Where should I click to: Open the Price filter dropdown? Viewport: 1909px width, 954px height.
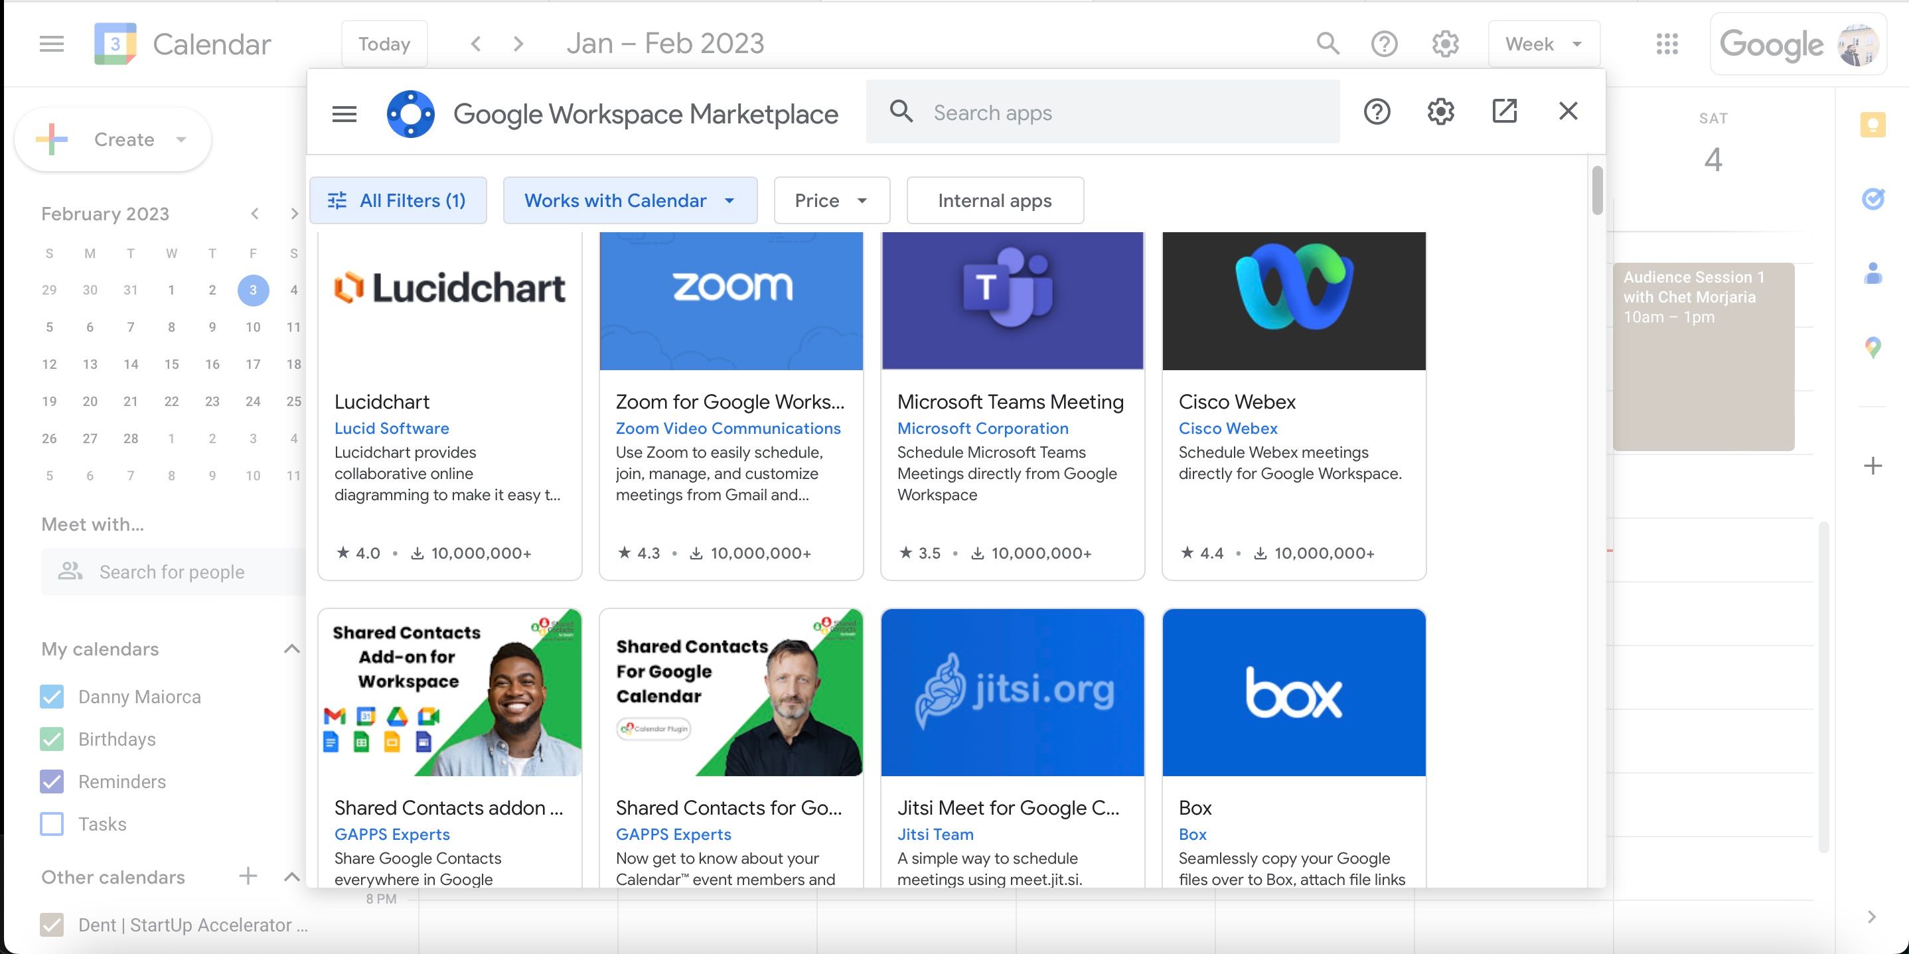(x=831, y=201)
